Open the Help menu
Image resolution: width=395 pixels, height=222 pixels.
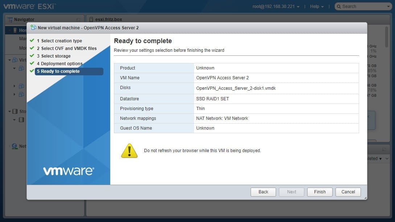tap(316, 6)
